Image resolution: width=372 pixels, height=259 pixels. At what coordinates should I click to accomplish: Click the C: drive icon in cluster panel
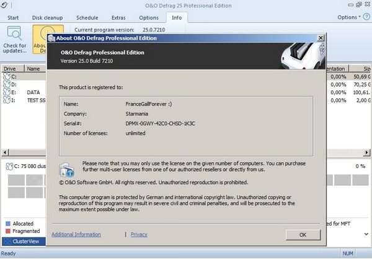tap(9, 167)
